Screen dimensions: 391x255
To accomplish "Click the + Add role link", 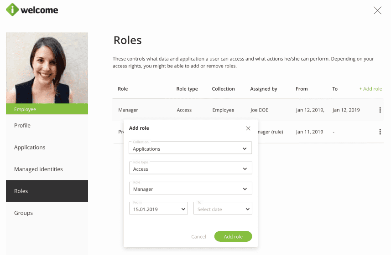I will point(370,89).
